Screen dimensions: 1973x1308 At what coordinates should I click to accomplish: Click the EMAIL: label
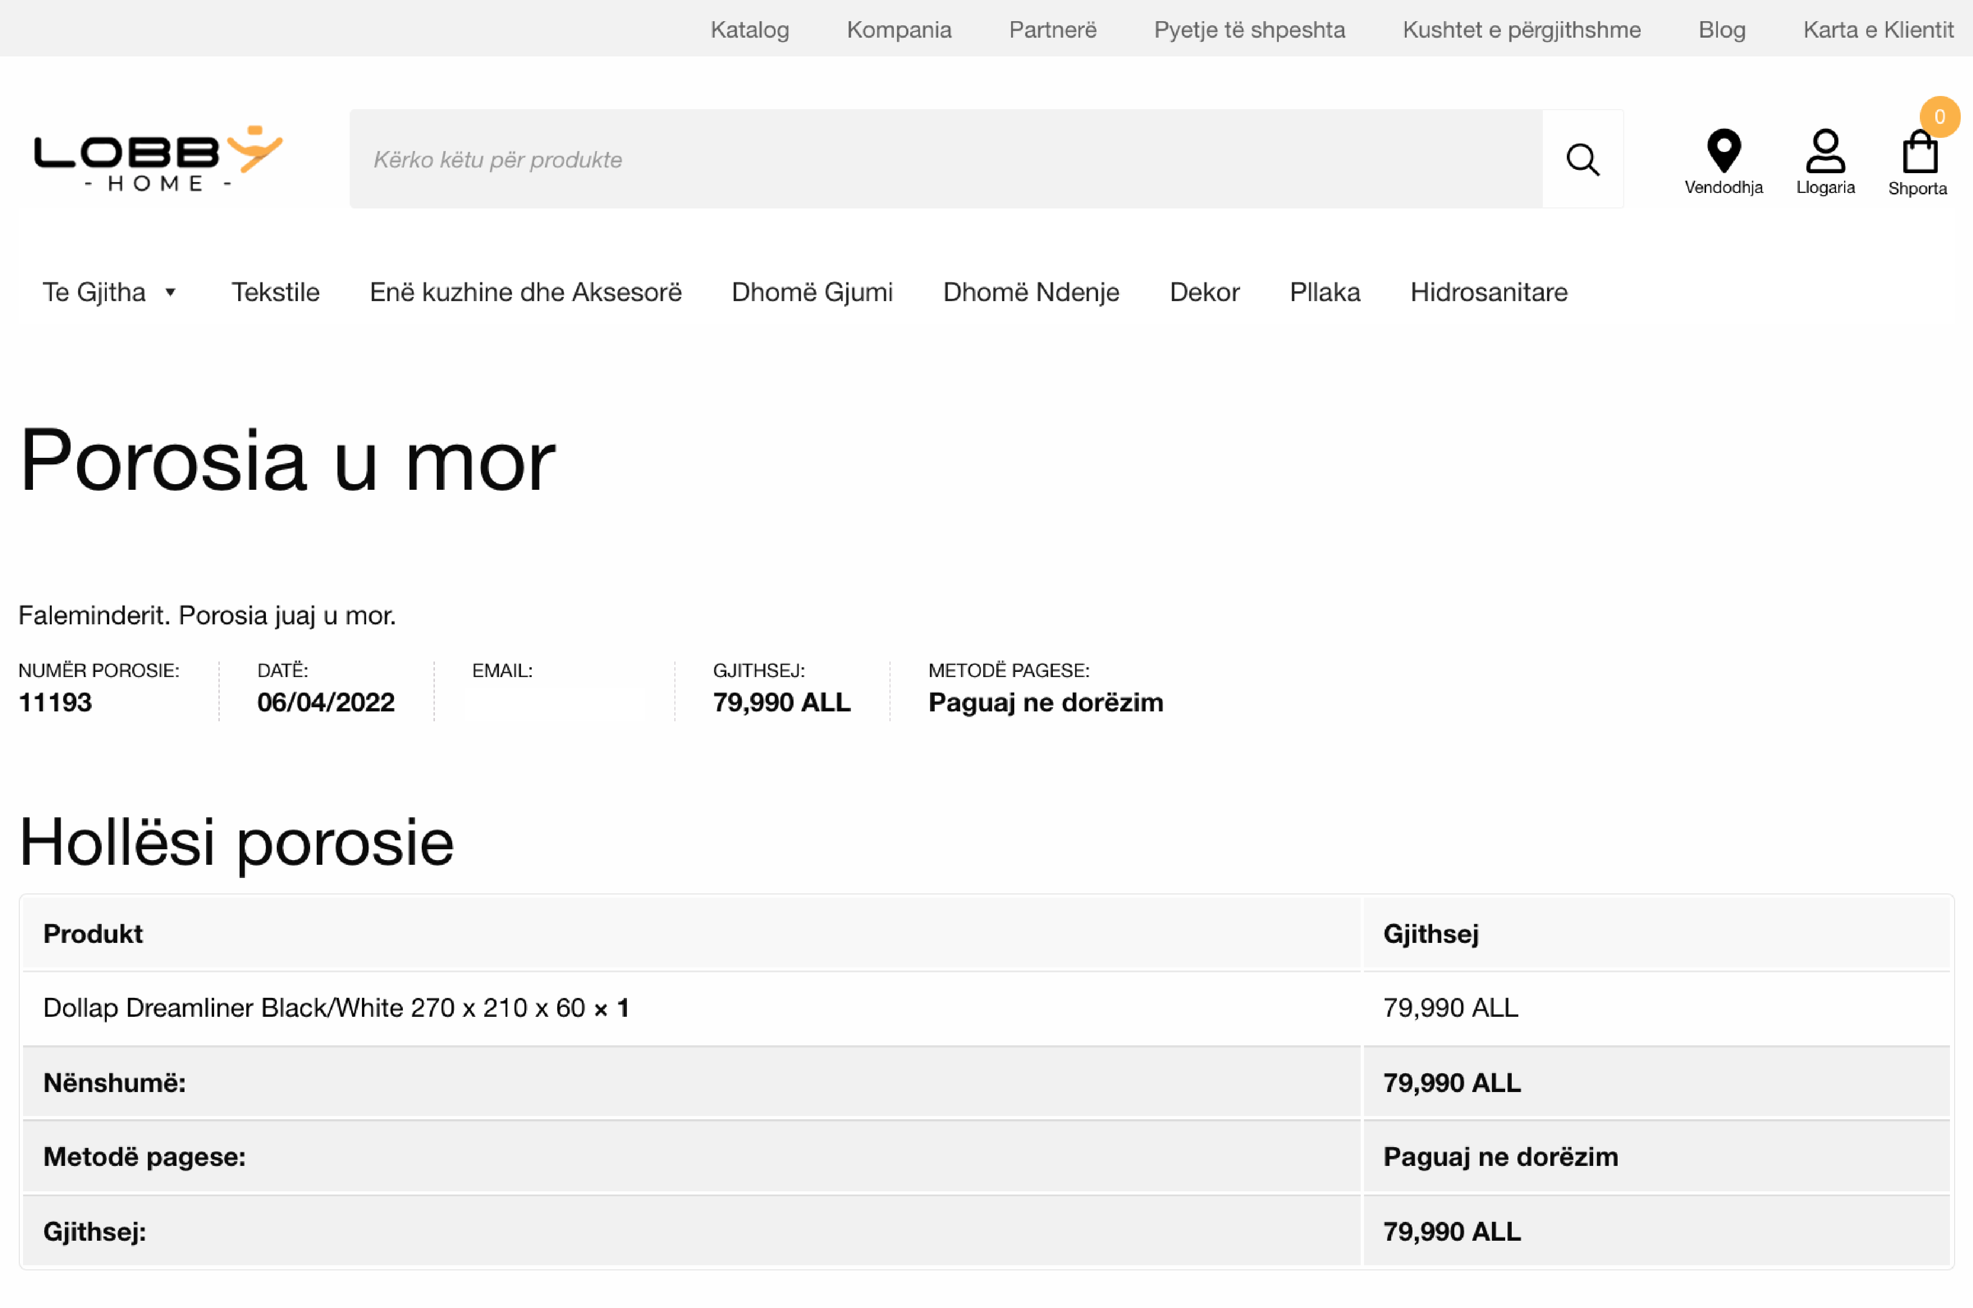click(502, 670)
